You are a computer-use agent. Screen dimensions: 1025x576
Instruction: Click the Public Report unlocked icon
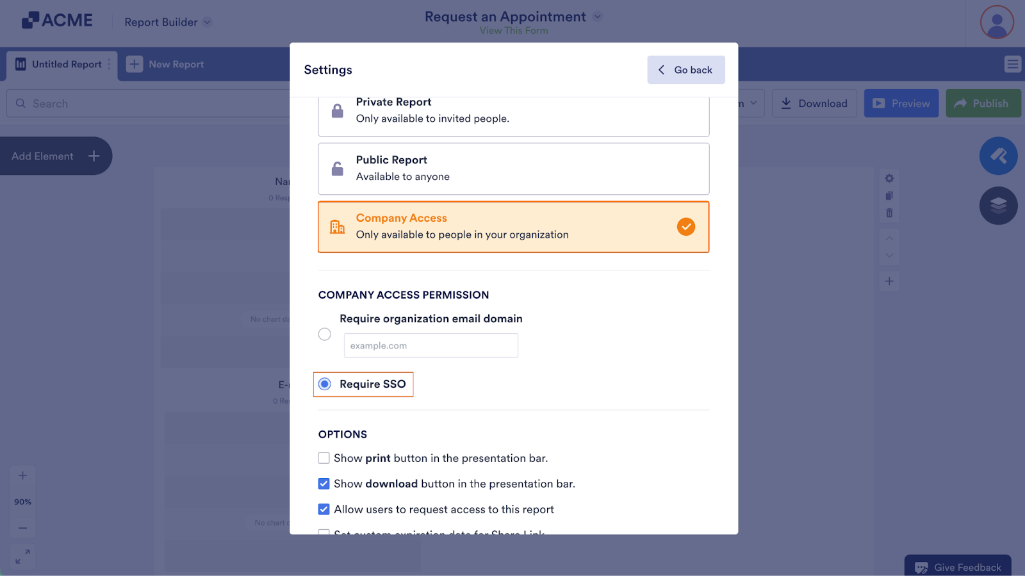(337, 169)
